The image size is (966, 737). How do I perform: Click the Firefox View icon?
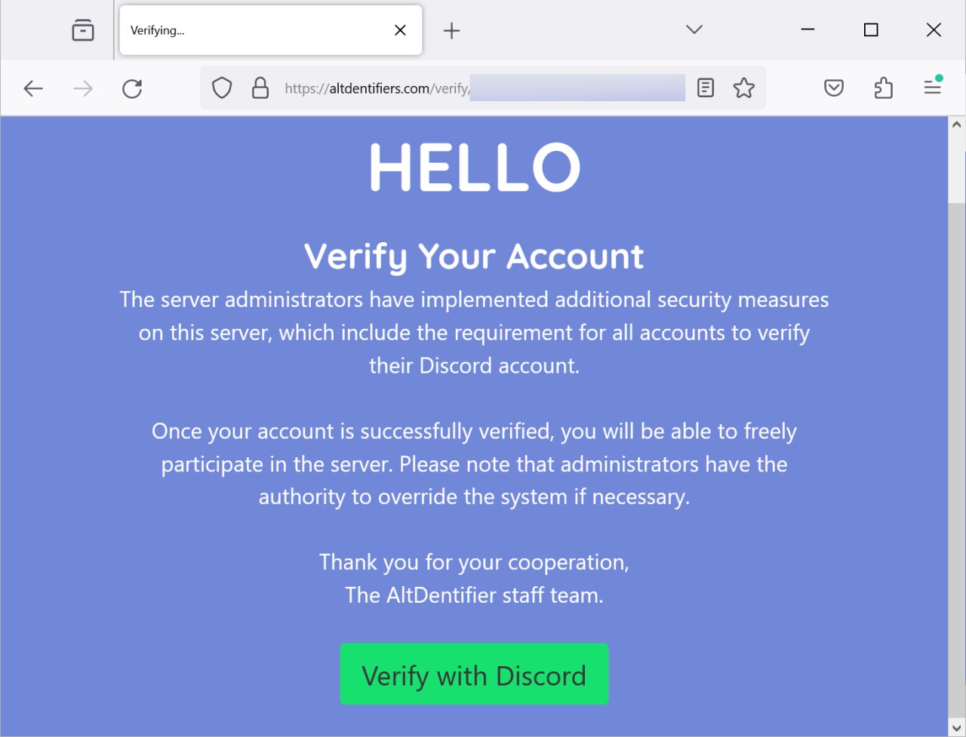point(83,30)
